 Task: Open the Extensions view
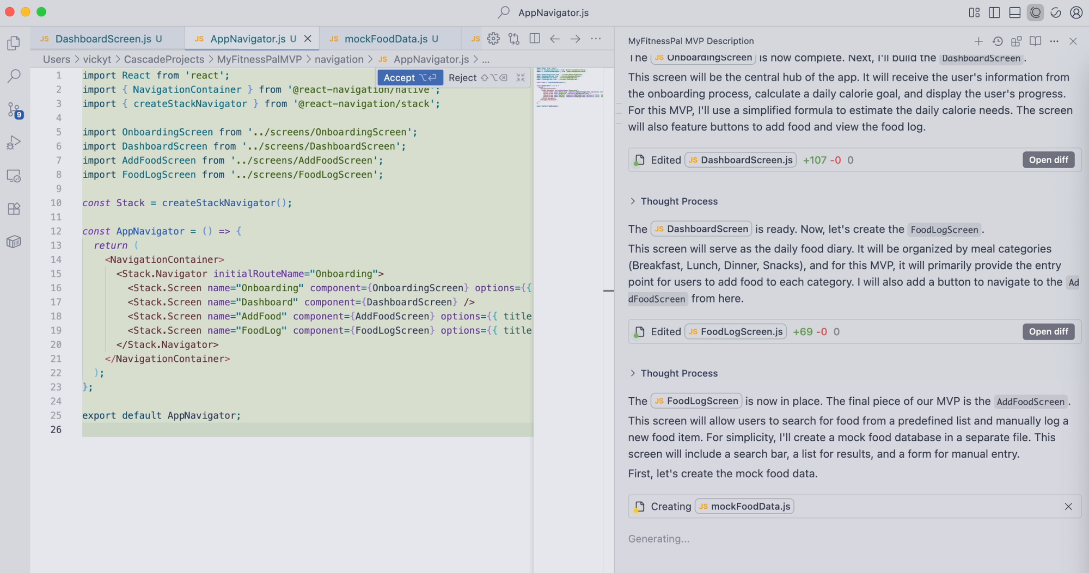pyautogui.click(x=14, y=208)
